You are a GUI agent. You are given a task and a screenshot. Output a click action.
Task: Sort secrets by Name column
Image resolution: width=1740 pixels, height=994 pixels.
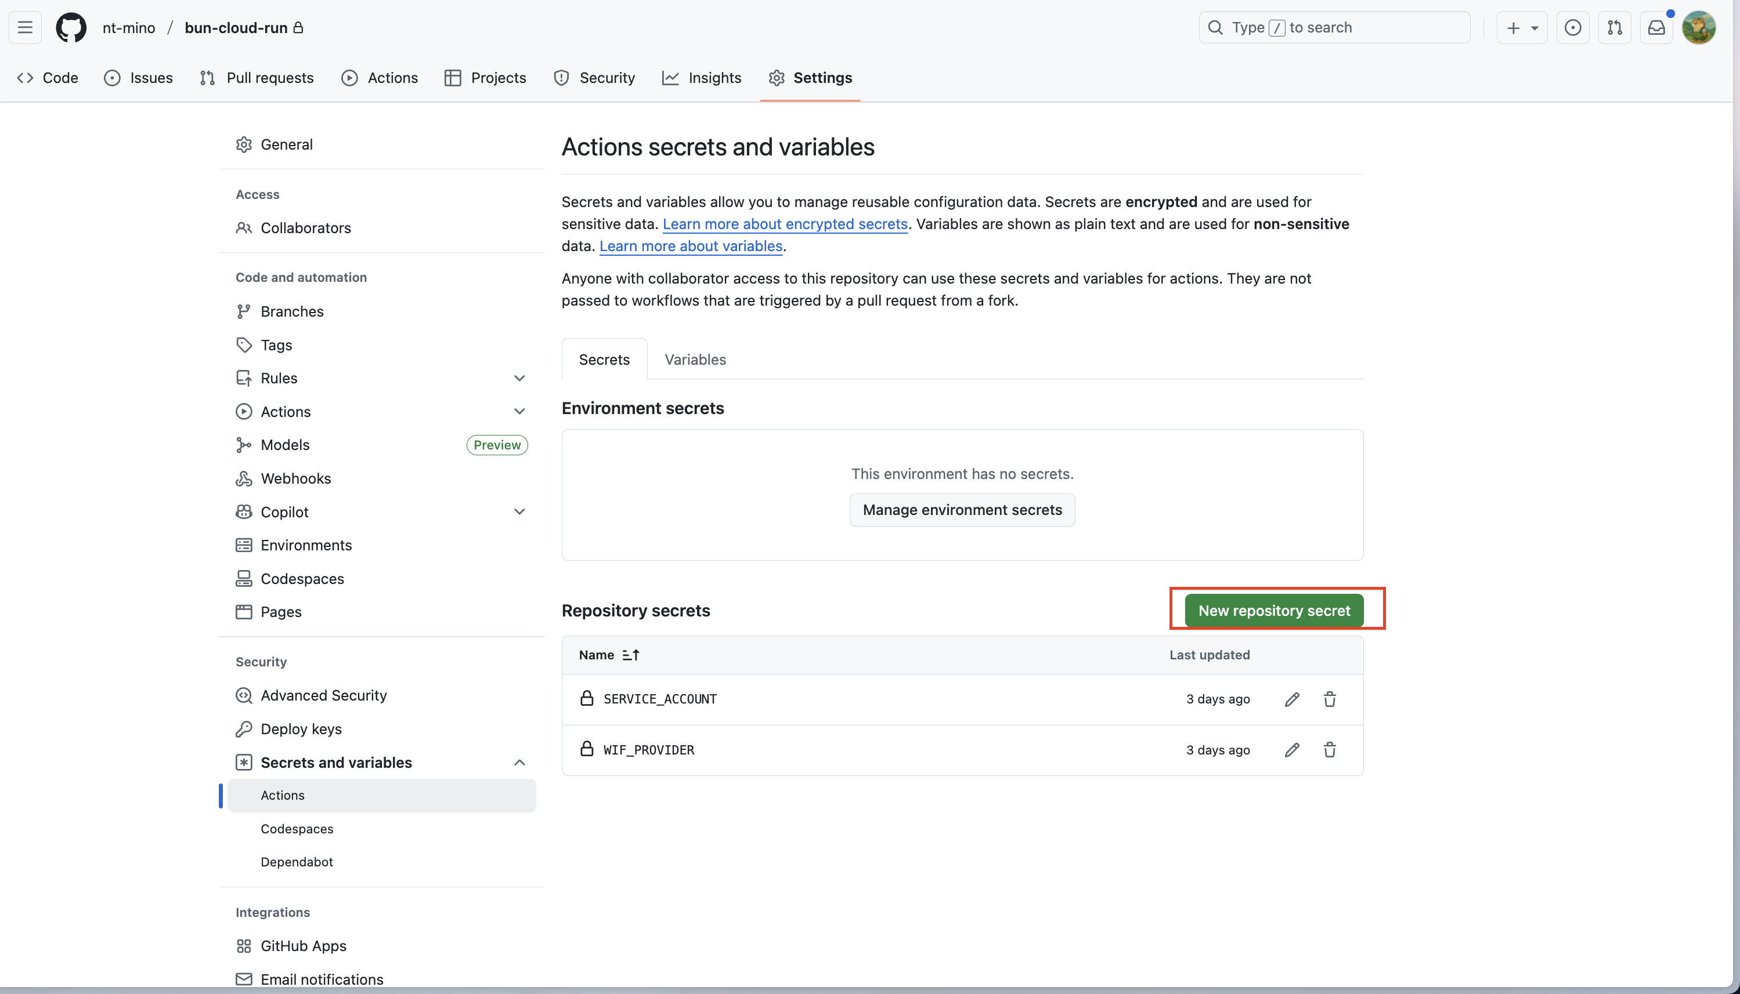(x=609, y=655)
